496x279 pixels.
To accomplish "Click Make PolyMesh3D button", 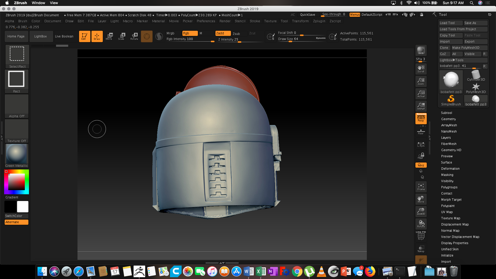I will click(469, 48).
